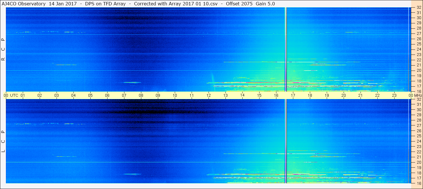Click the 16 MHz tick of the RCP panel
423x189 pixels.
point(419,91)
